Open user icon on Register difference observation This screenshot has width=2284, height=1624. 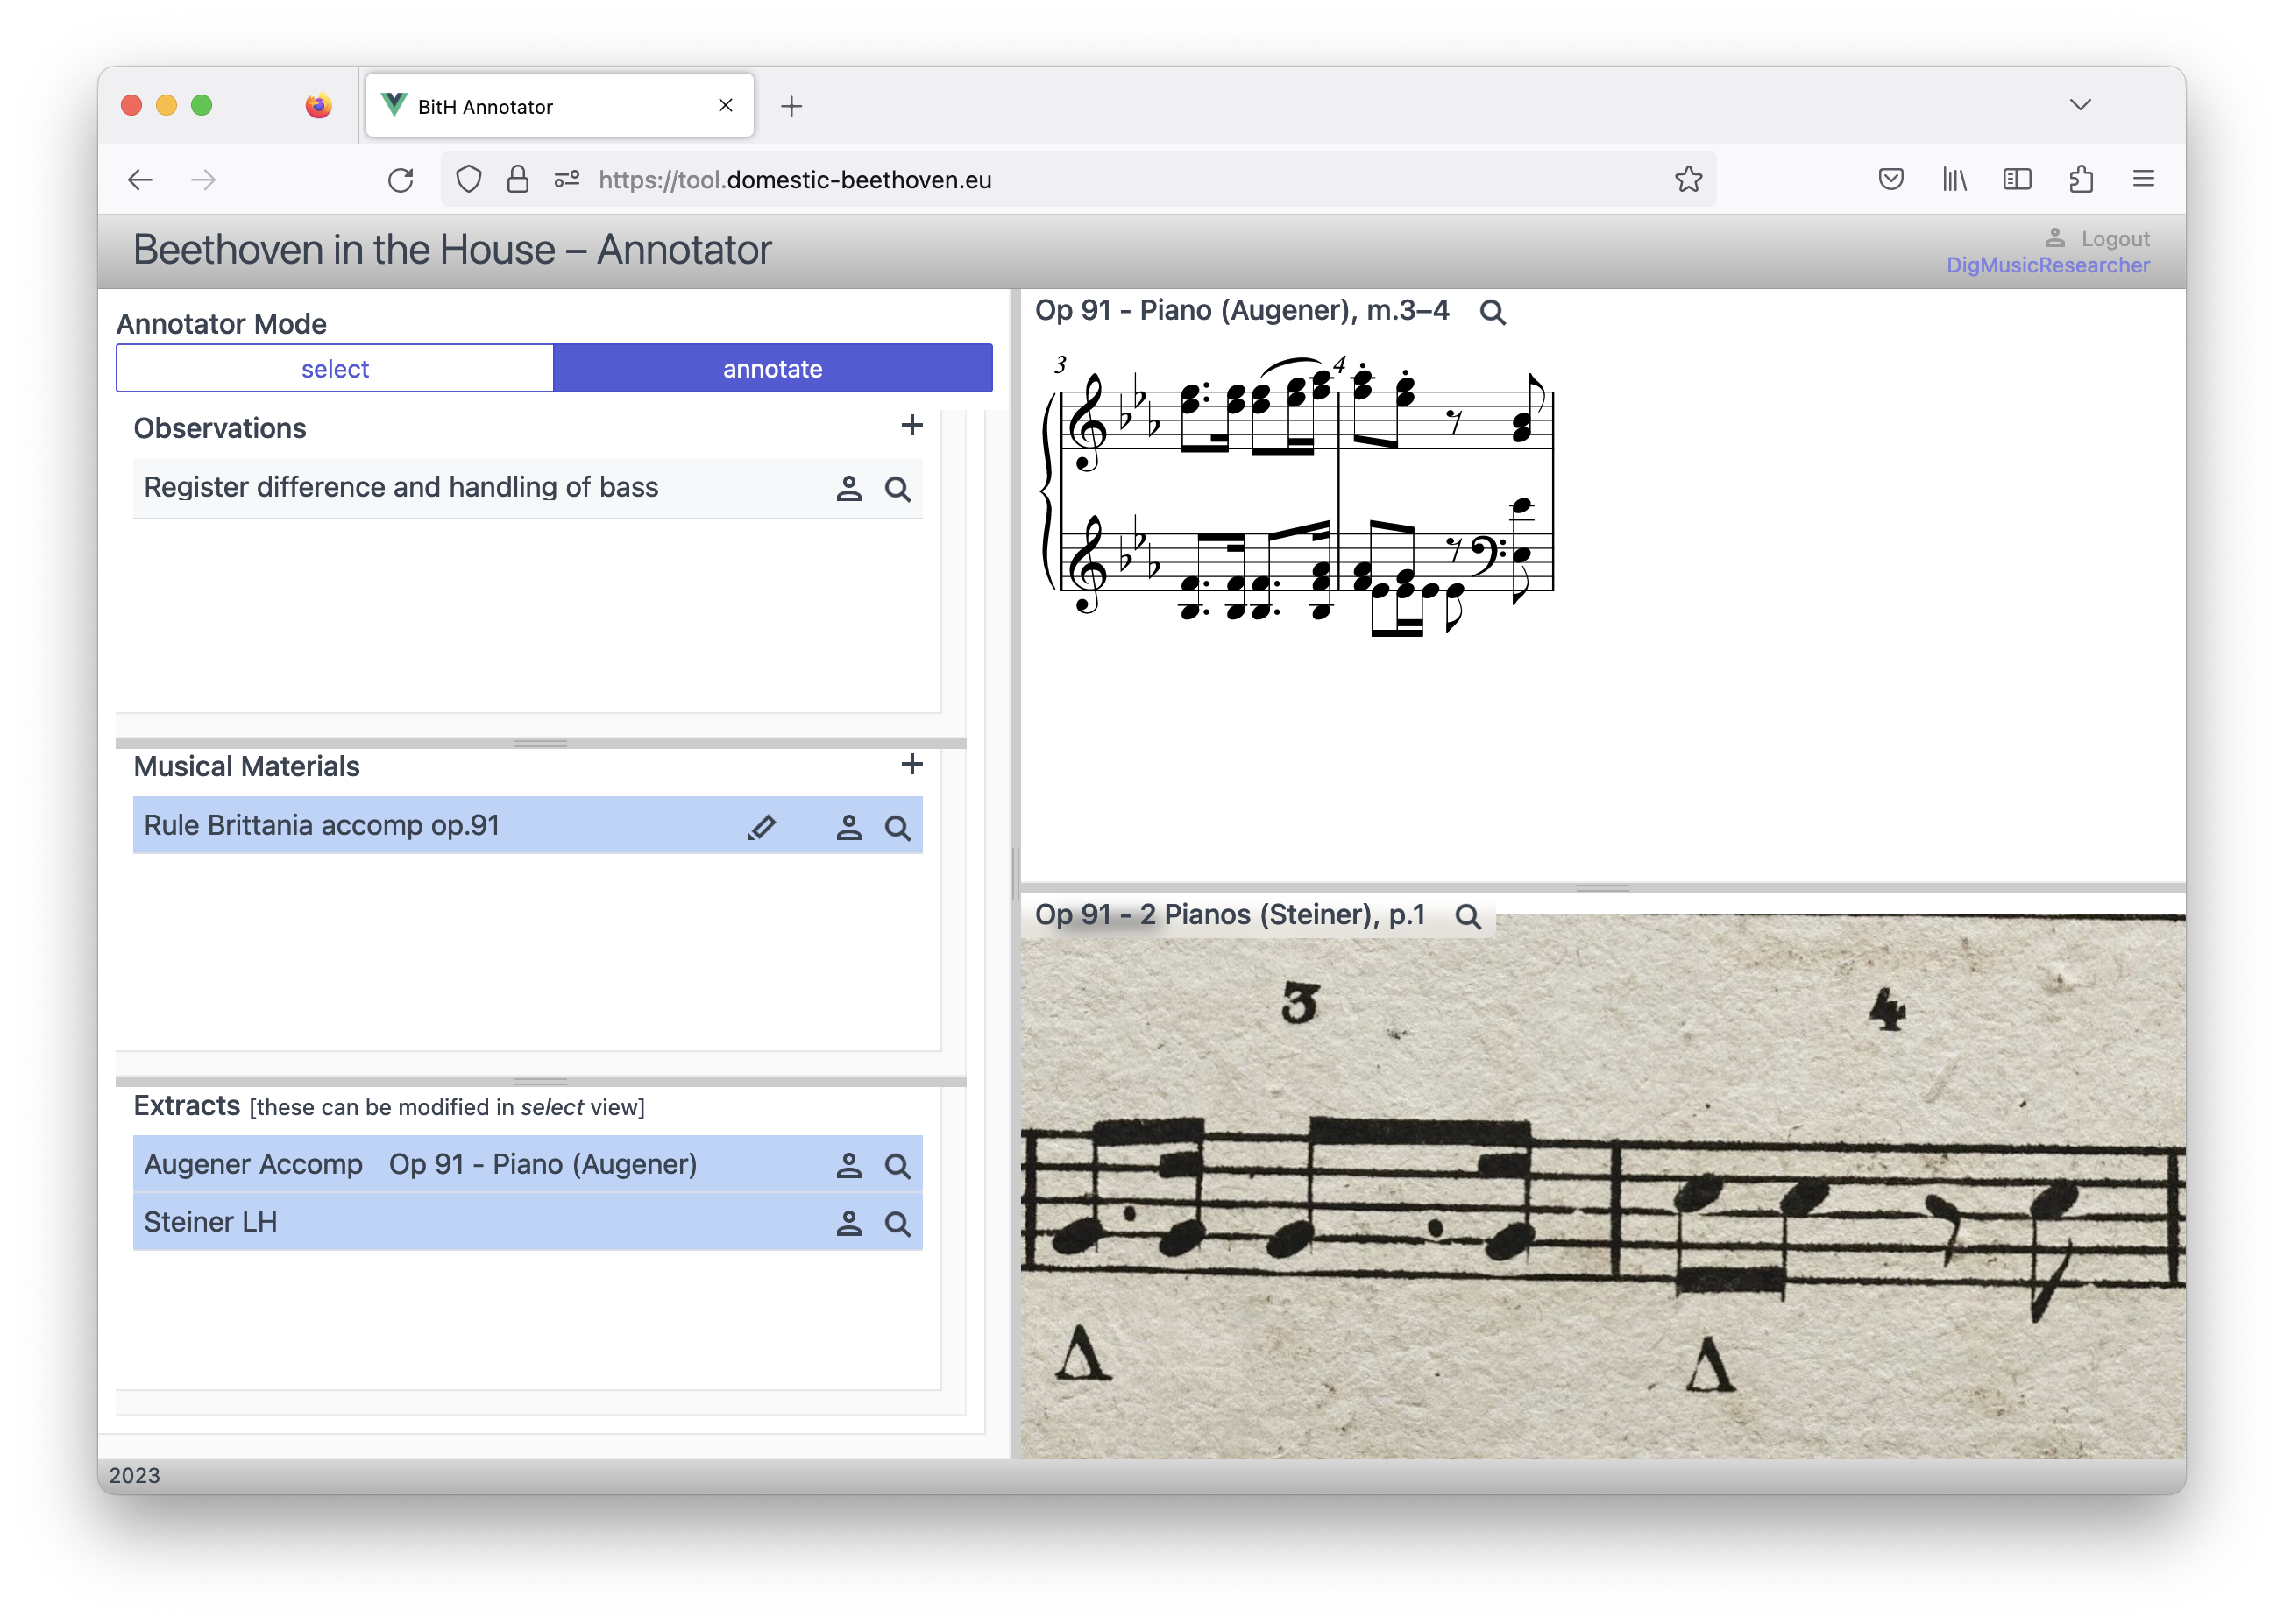[x=848, y=488]
